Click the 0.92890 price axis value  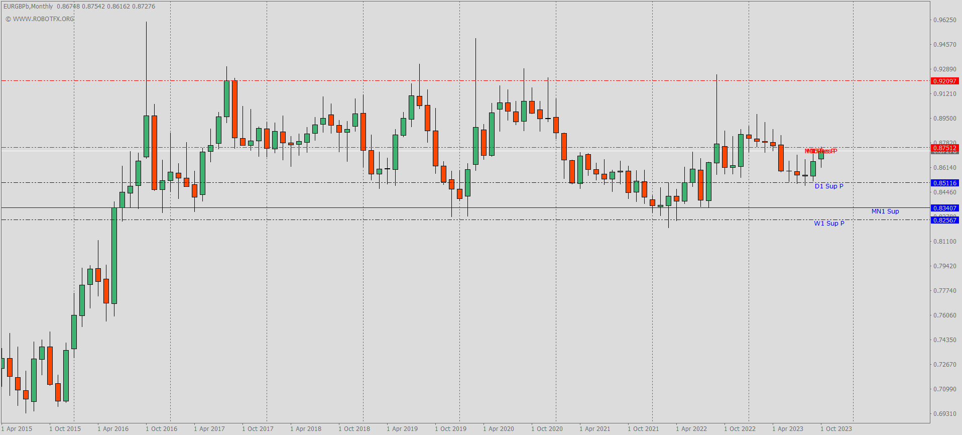coord(945,69)
